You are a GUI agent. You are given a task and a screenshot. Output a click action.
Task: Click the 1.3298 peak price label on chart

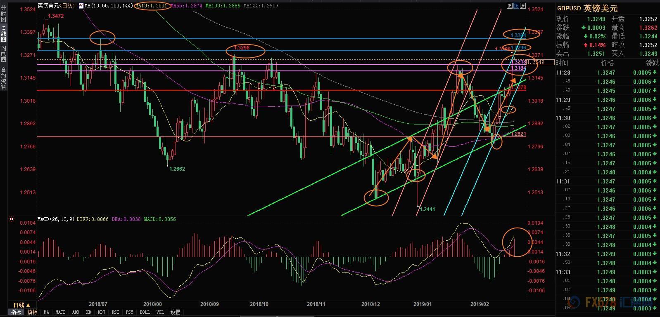tap(242, 48)
